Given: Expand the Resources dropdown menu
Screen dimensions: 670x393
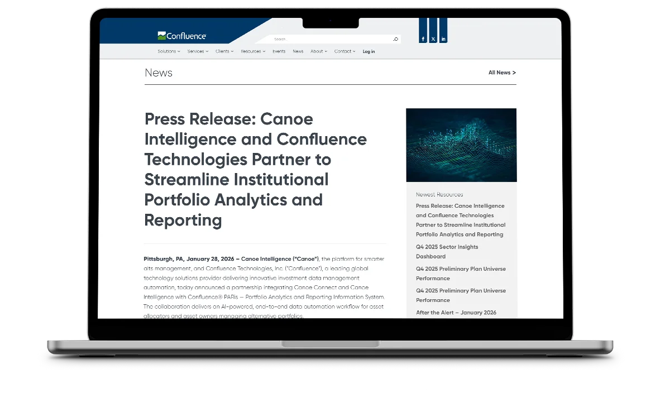Looking at the screenshot, I should (253, 51).
